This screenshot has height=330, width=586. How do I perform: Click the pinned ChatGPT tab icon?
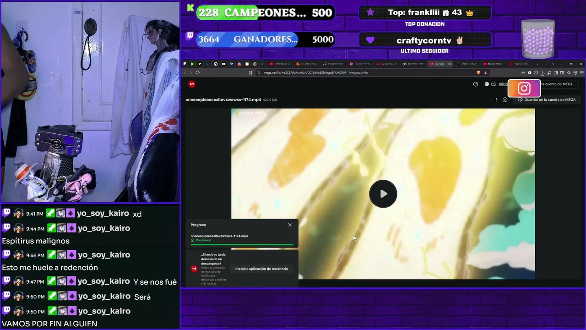click(255, 64)
